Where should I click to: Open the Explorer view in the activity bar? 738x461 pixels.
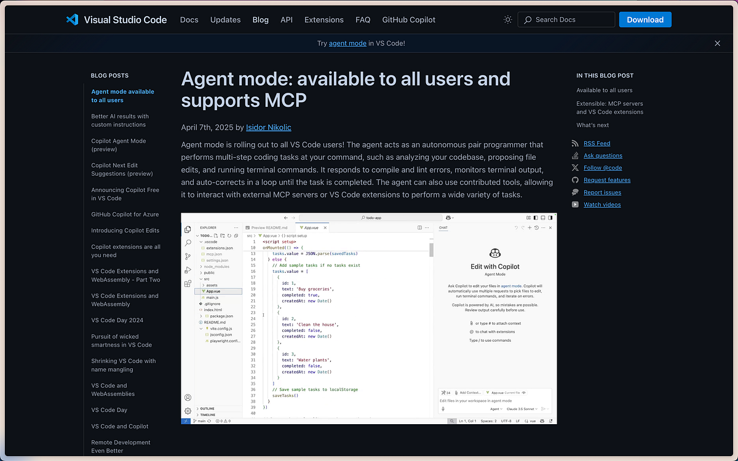click(x=188, y=229)
